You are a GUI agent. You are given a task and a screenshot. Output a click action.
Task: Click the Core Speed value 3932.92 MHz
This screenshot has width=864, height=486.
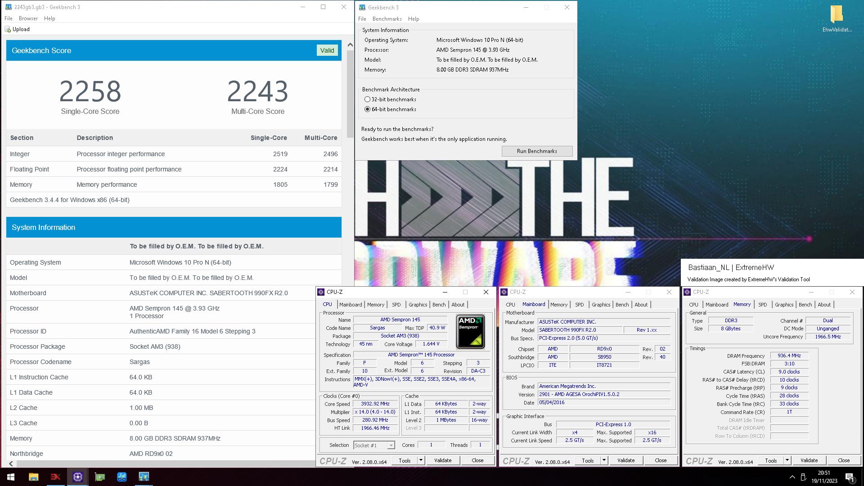click(x=375, y=404)
